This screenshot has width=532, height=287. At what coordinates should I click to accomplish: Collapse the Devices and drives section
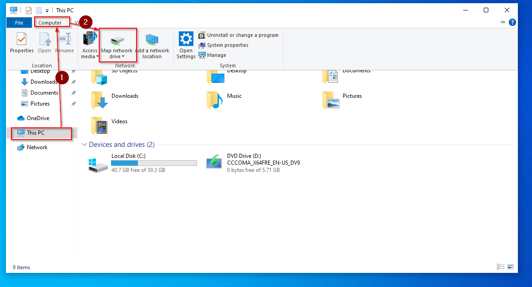pos(84,145)
